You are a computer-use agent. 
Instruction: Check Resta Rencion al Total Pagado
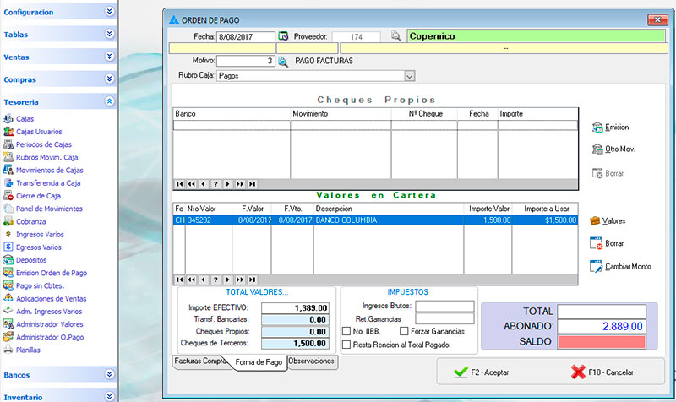(x=346, y=344)
